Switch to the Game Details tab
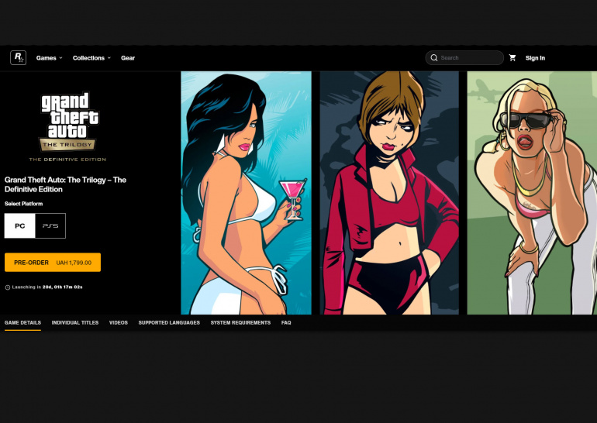This screenshot has width=597, height=423. [22, 322]
